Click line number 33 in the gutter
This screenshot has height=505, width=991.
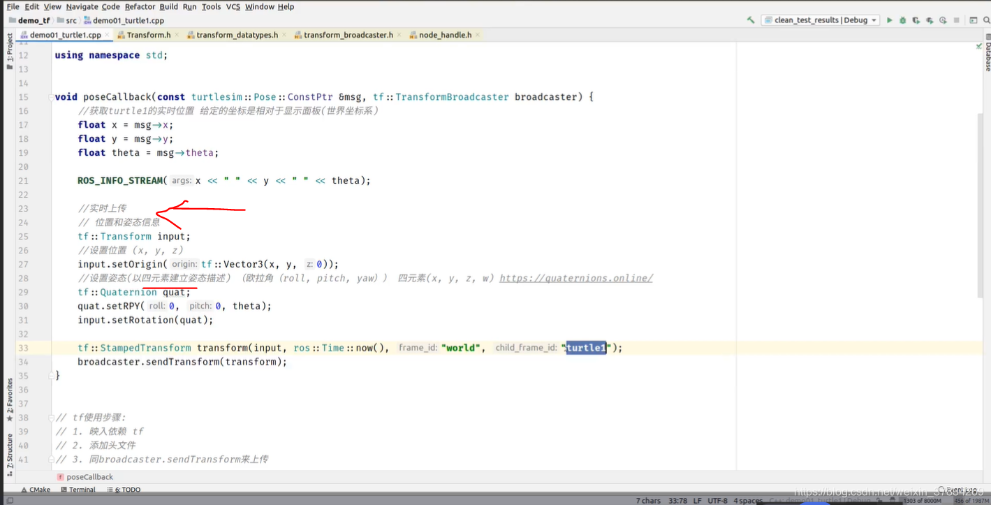tap(24, 348)
